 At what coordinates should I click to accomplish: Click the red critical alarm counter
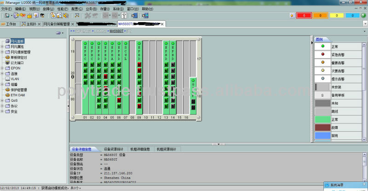coord(305,16)
